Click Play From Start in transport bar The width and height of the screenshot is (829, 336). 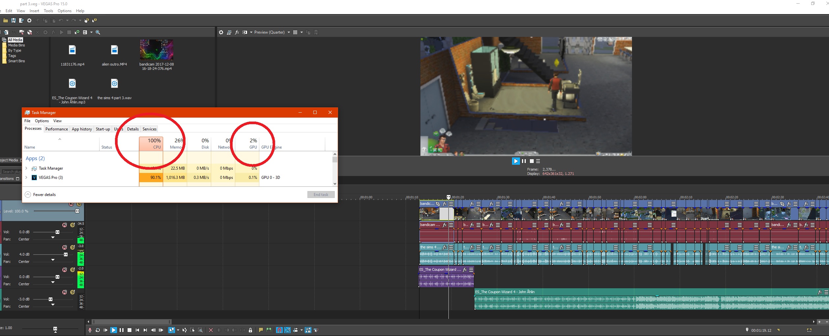[x=105, y=330]
